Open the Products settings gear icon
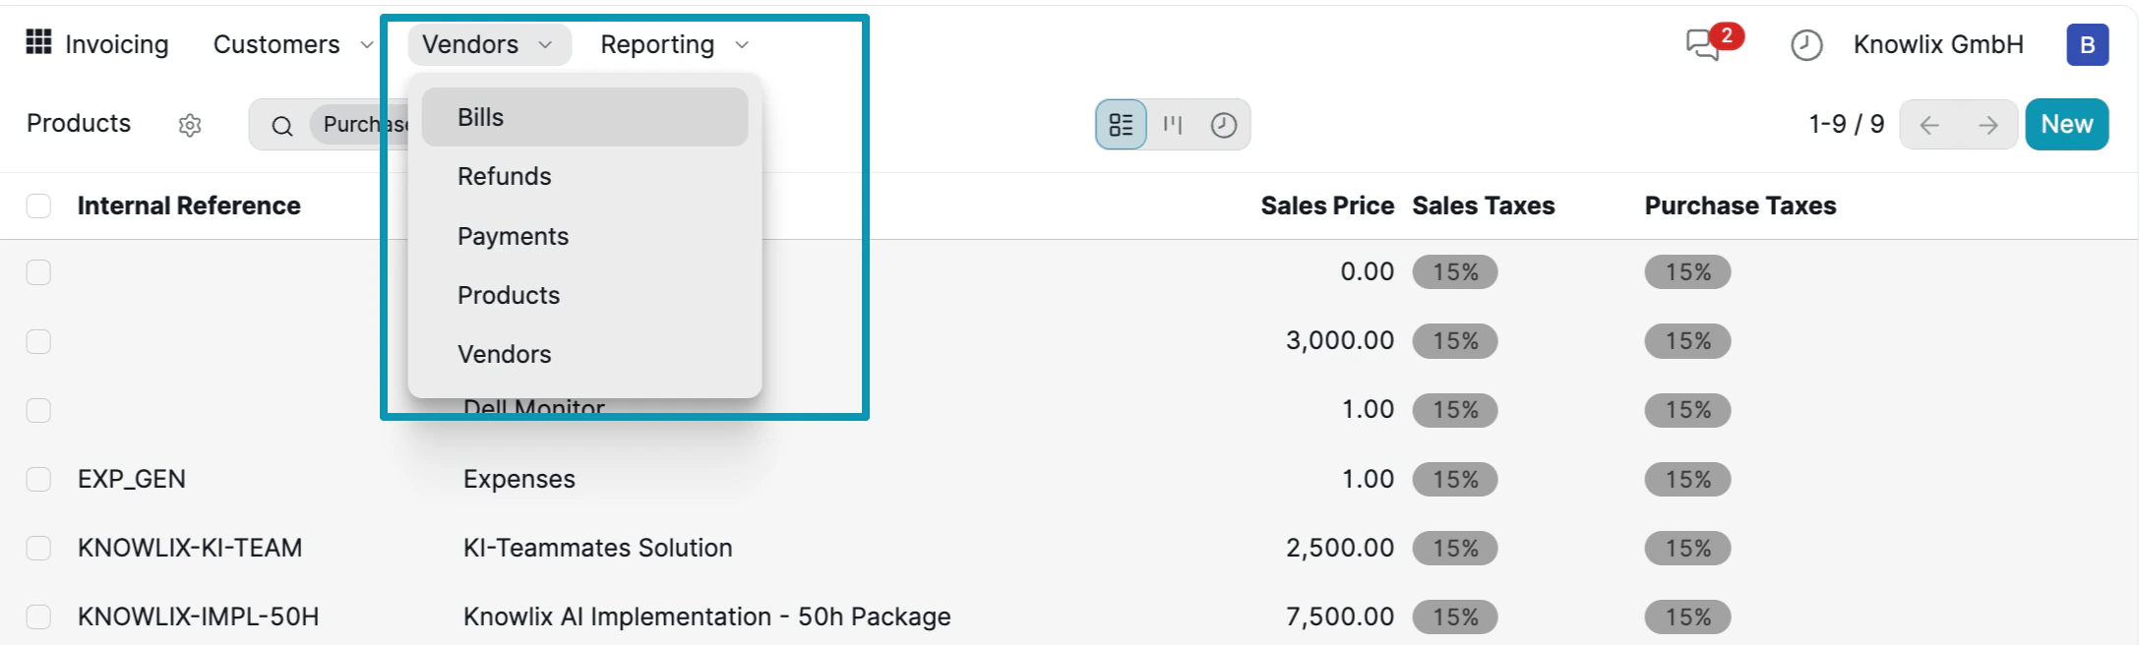The image size is (2139, 645). (190, 125)
